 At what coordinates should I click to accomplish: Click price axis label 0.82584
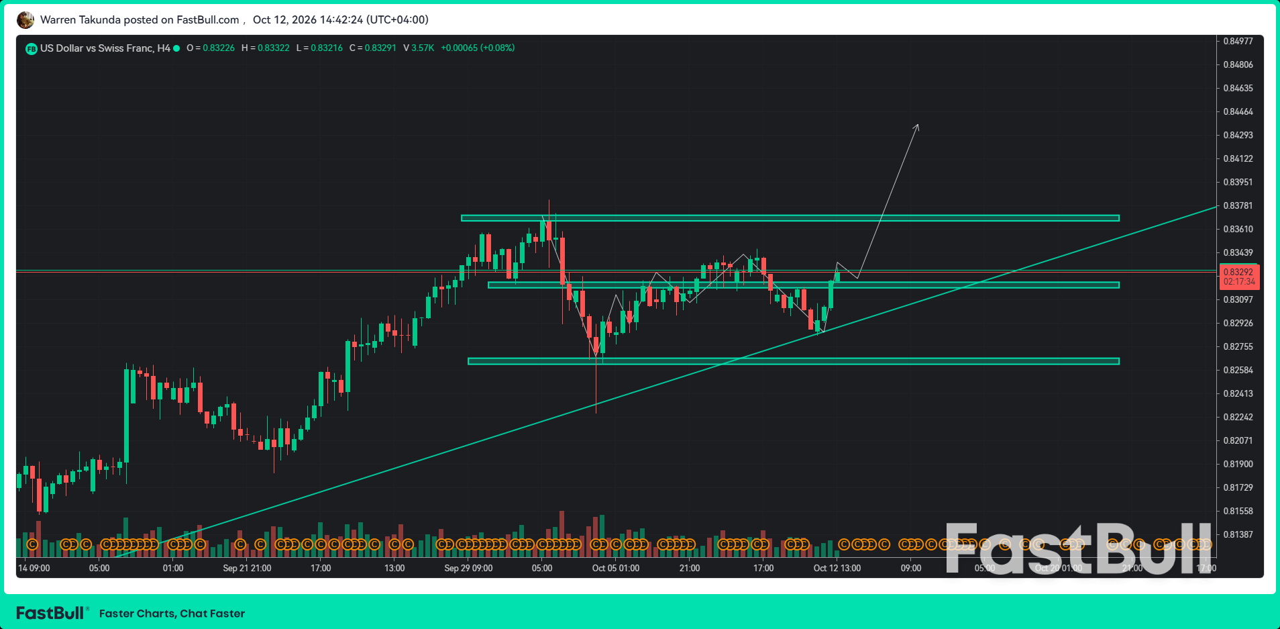pos(1238,370)
